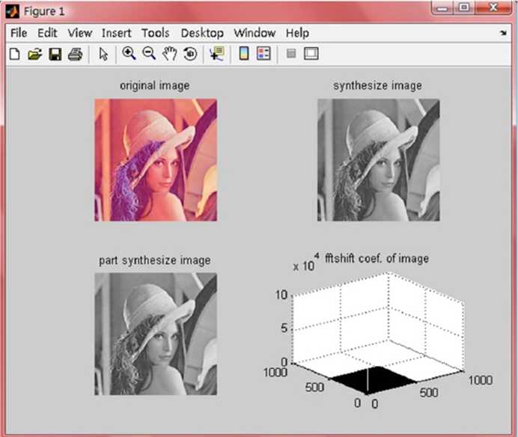Open the Desktop menu

click(x=202, y=33)
